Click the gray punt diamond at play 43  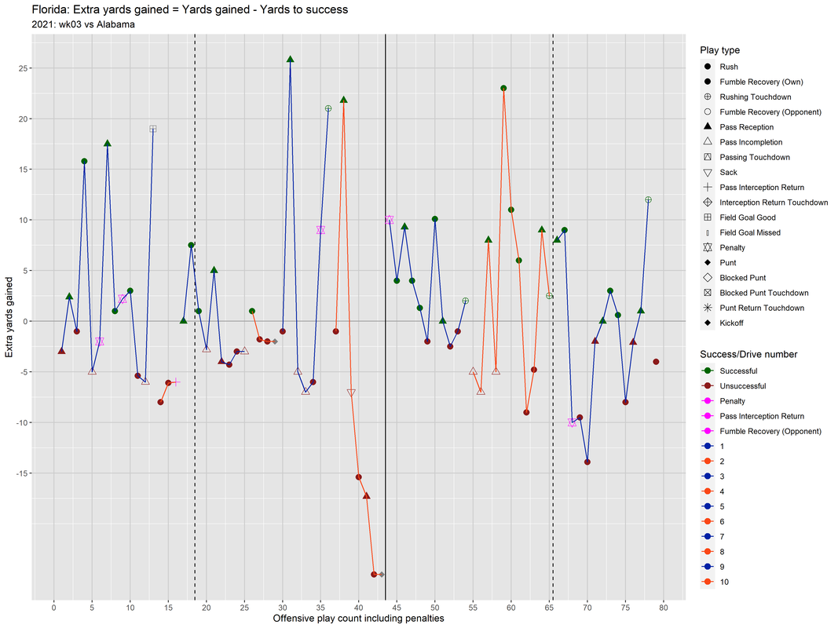(382, 575)
